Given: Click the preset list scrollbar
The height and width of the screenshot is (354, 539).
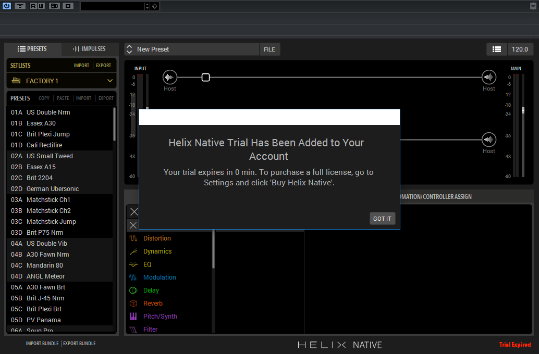Looking at the screenshot, I should coord(115,124).
